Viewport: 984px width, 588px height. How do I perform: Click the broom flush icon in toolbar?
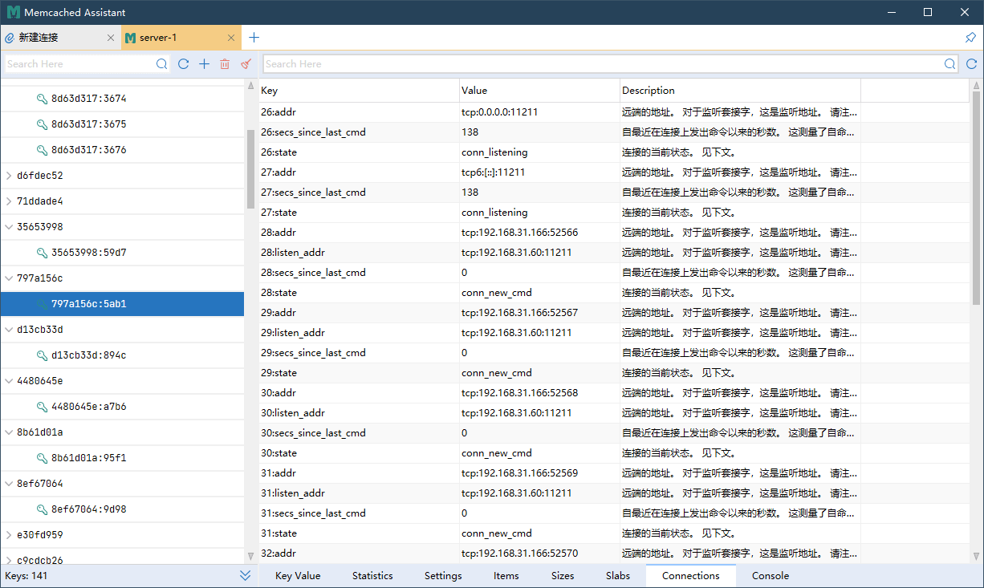[246, 64]
